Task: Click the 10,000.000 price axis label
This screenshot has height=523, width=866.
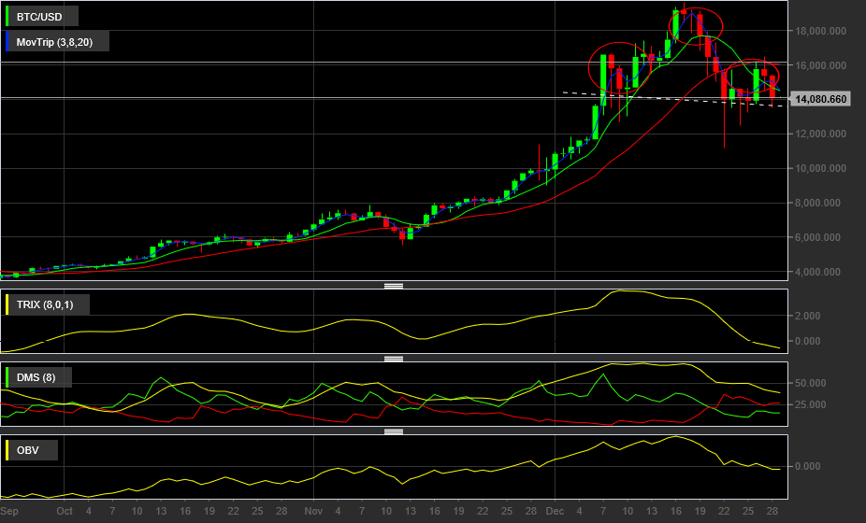Action: tap(820, 168)
